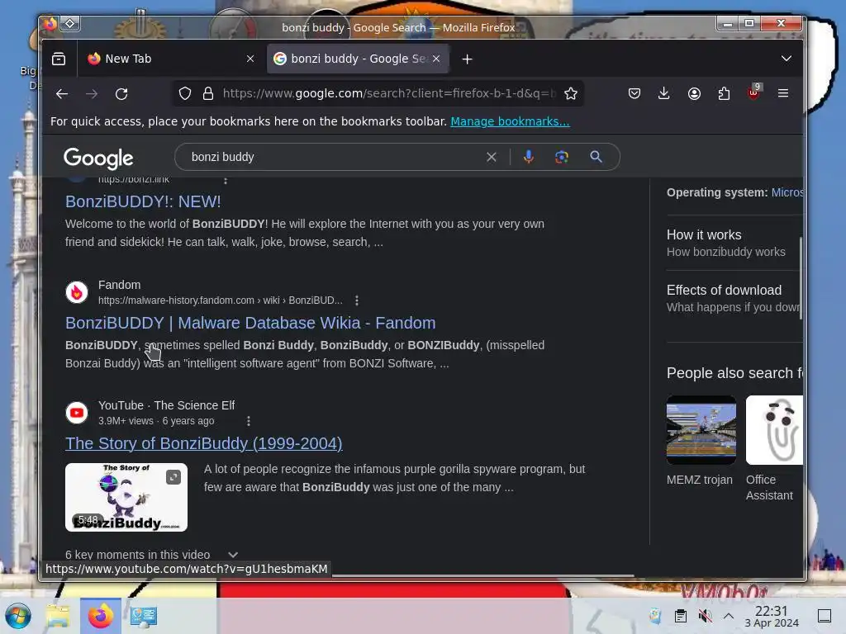
Task: Open the Extensions puzzle icon
Action: [724, 94]
